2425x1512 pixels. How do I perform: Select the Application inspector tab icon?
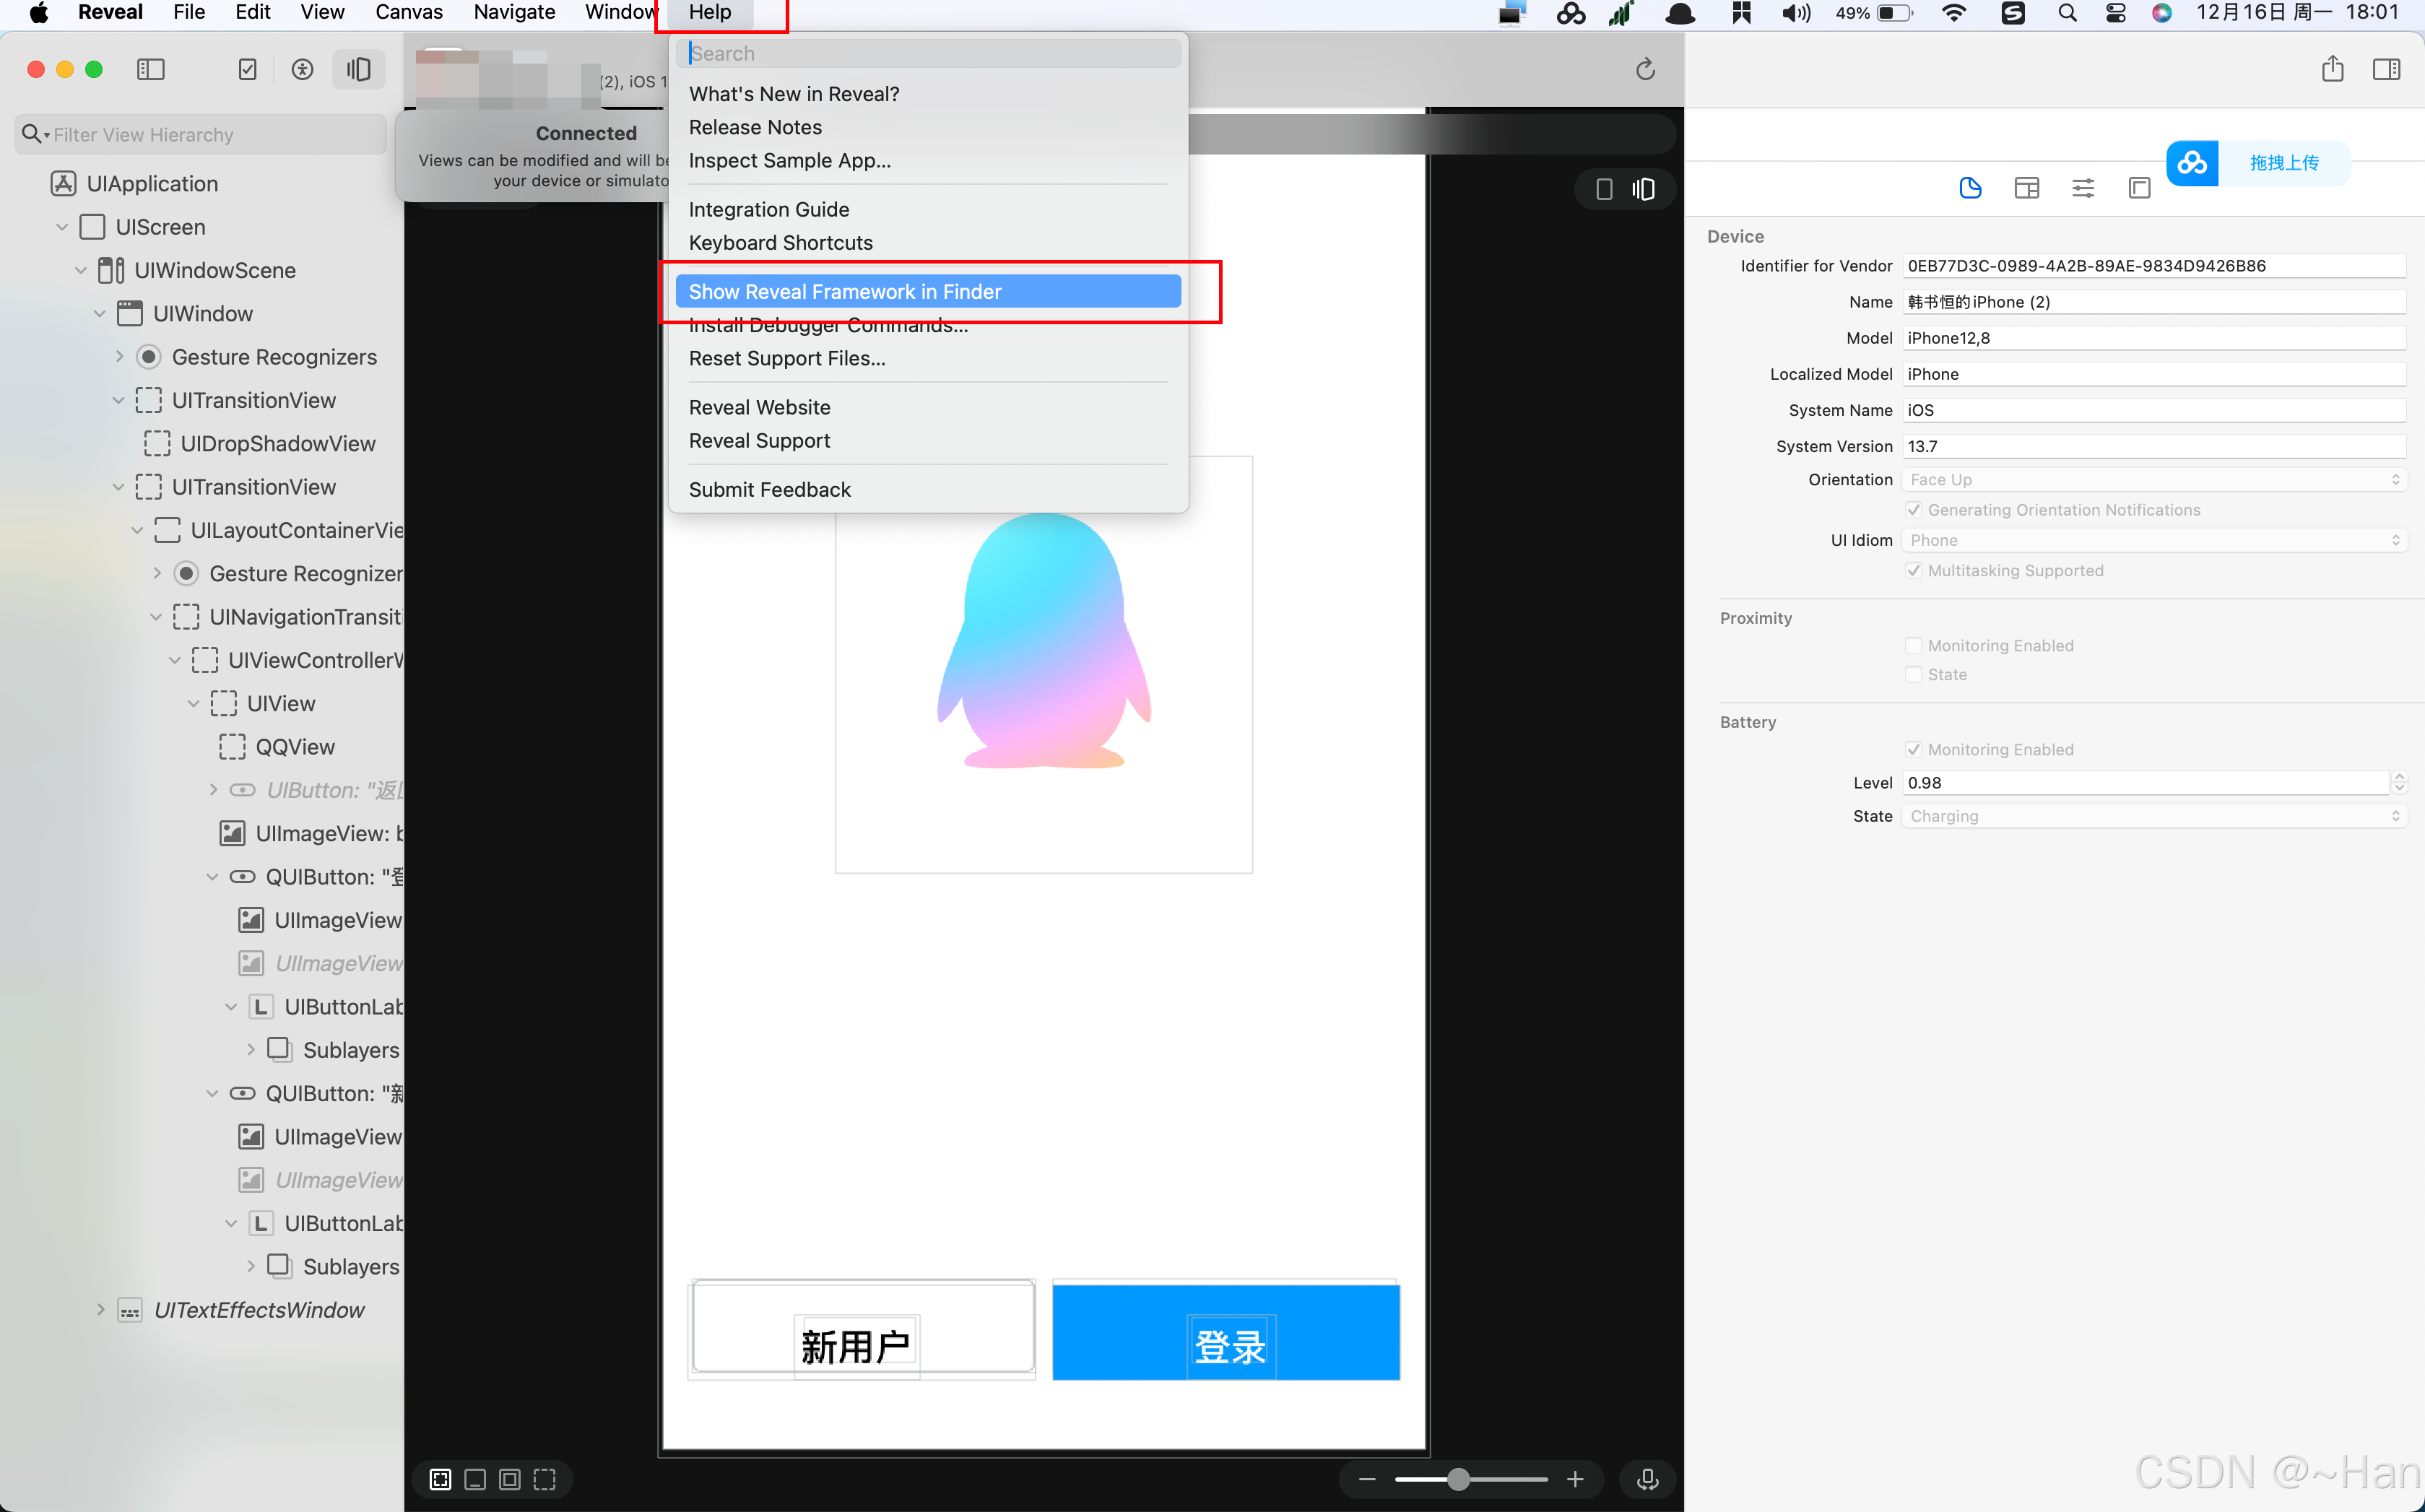1970,188
